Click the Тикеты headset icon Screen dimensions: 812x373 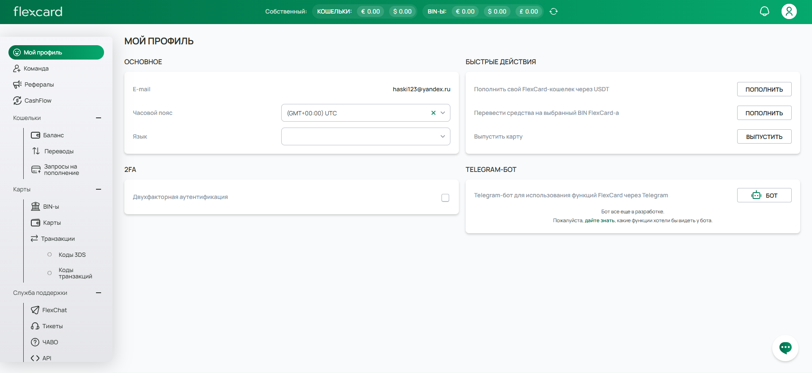click(35, 326)
